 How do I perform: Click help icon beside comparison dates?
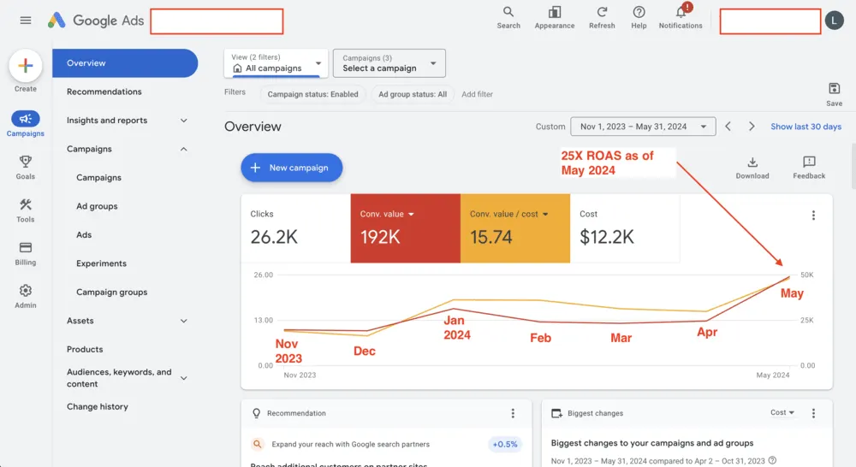pyautogui.click(x=772, y=460)
